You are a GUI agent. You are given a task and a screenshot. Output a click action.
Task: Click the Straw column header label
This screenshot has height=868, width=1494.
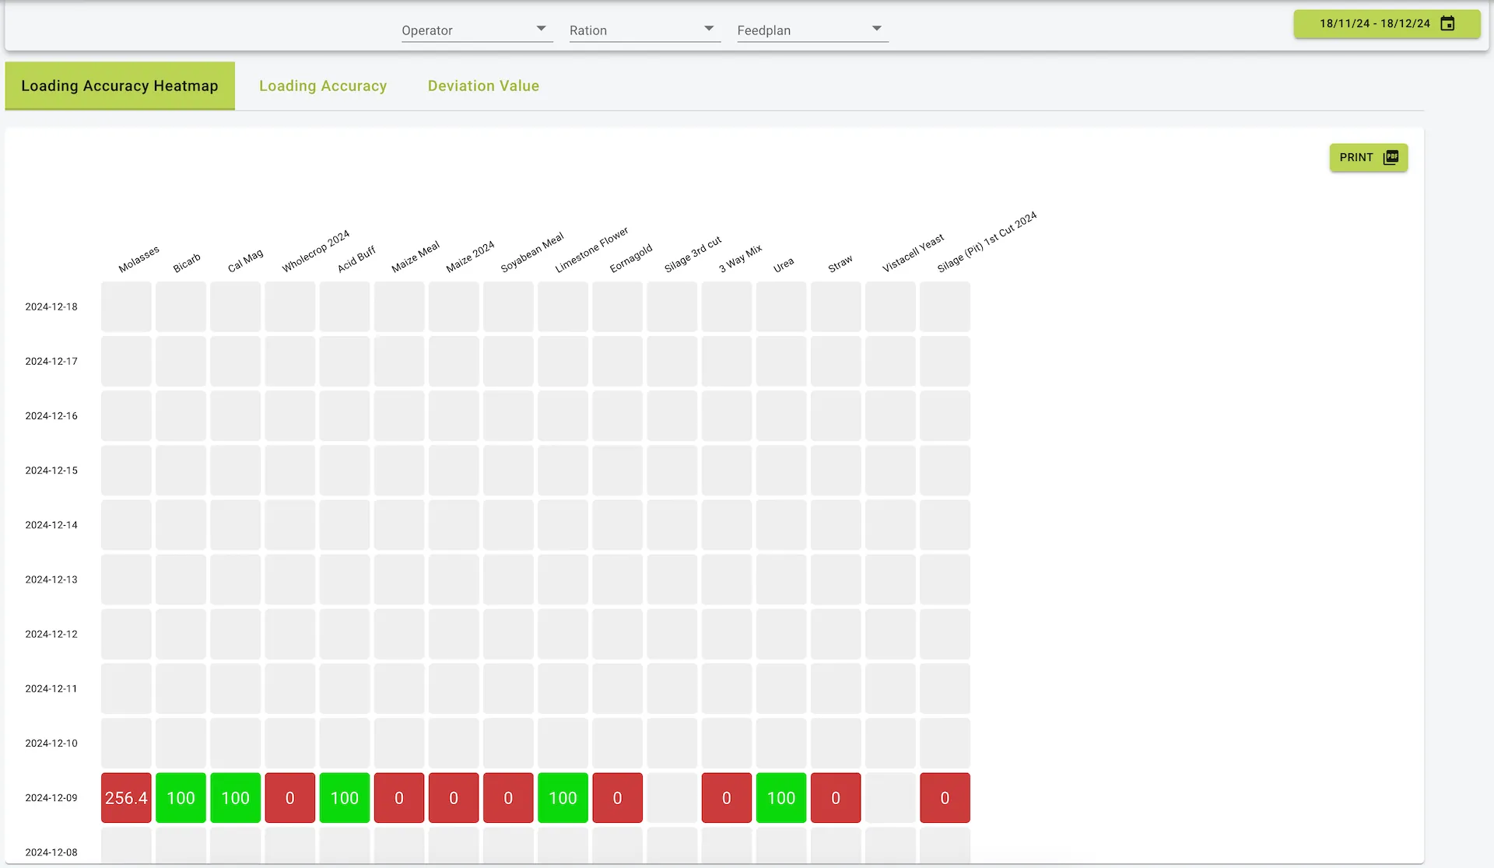coord(839,264)
